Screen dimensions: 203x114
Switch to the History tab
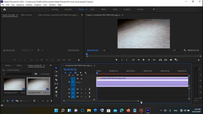[x=8, y=66]
